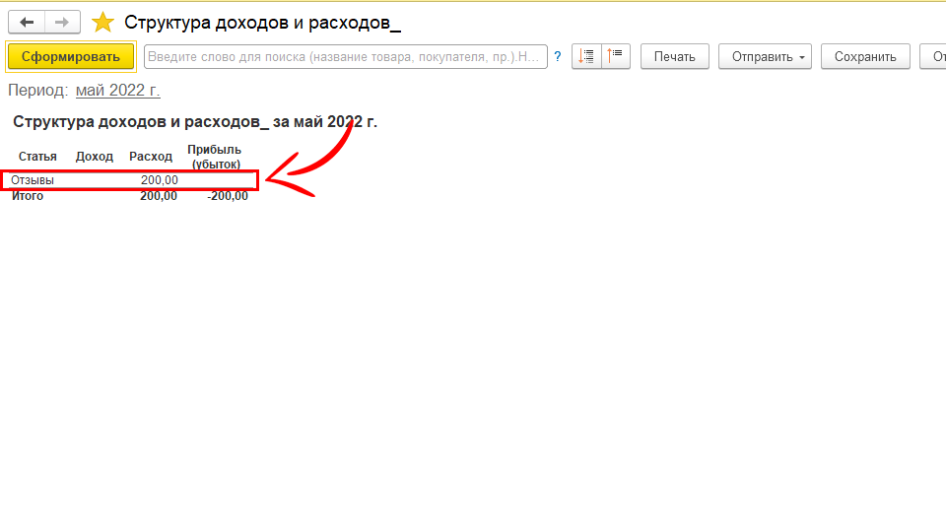Open search help question mark
Screen dimensions: 946x532
(558, 57)
